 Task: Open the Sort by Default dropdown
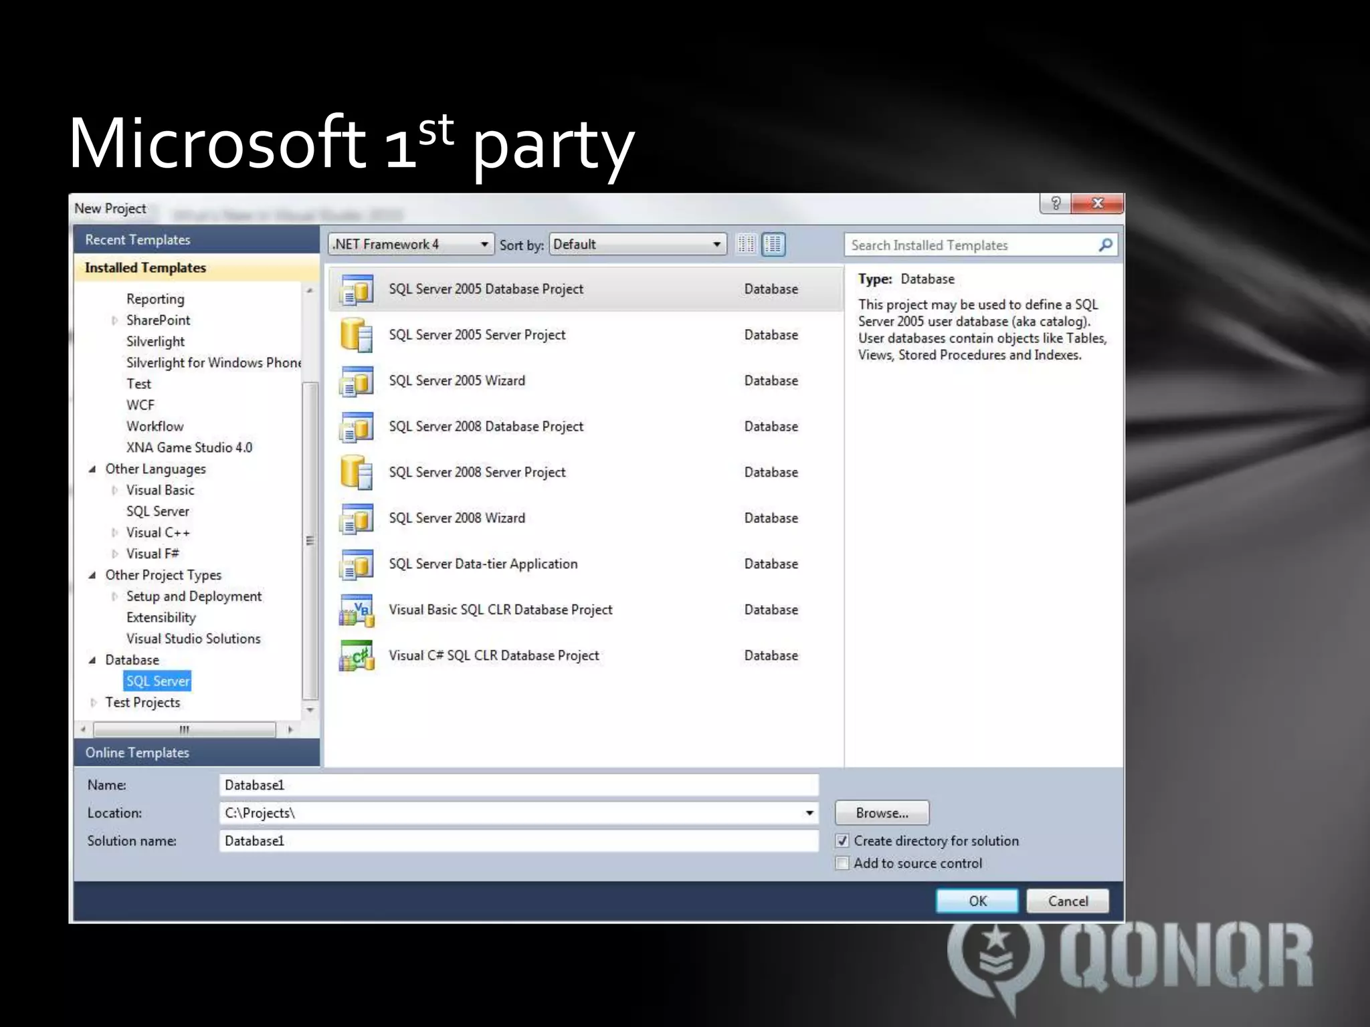coord(638,244)
